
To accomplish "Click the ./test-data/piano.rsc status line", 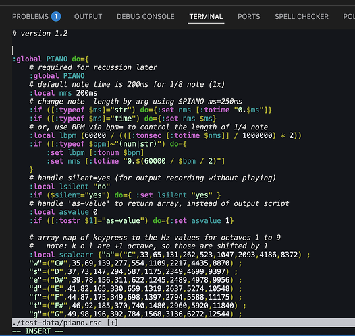I will click(x=184, y=323).
